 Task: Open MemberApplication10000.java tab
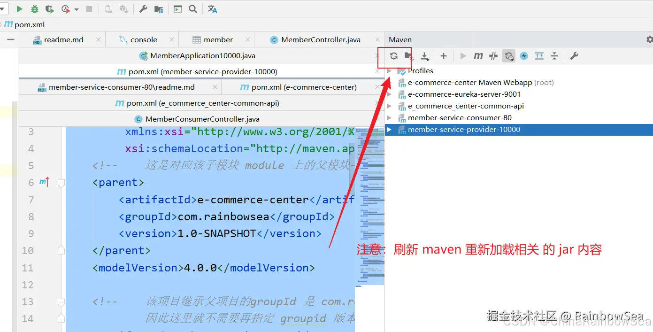click(x=203, y=55)
